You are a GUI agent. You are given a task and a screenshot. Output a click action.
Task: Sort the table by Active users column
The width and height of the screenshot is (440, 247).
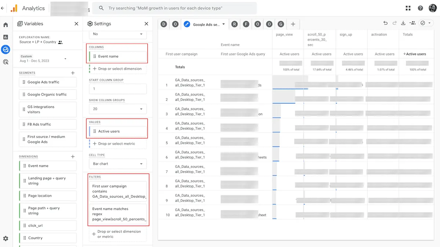[415, 54]
